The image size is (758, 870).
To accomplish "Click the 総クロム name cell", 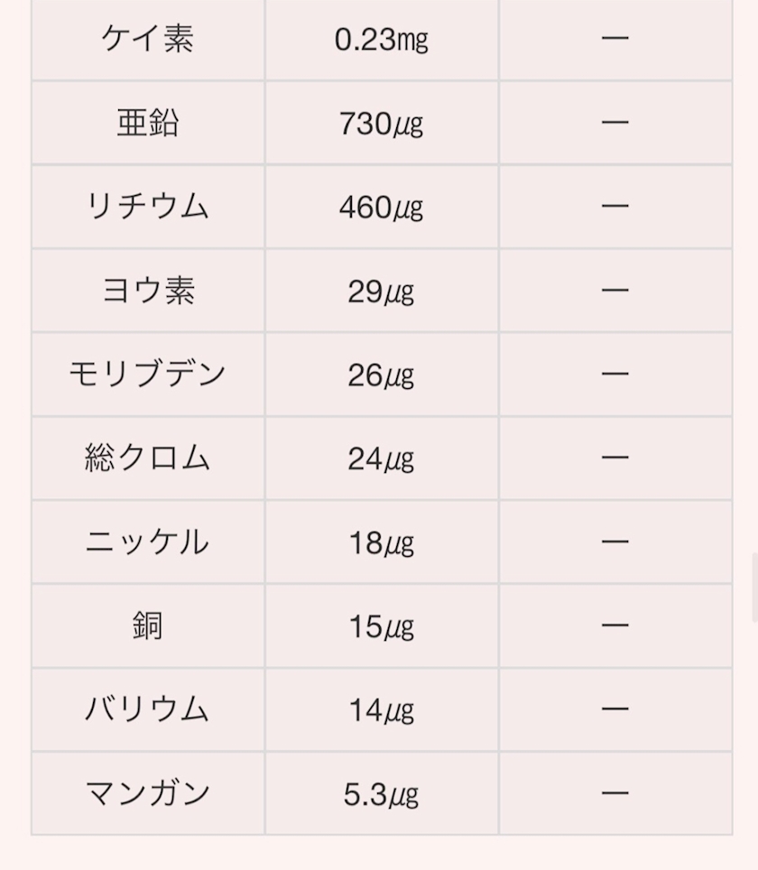I will pos(147,458).
